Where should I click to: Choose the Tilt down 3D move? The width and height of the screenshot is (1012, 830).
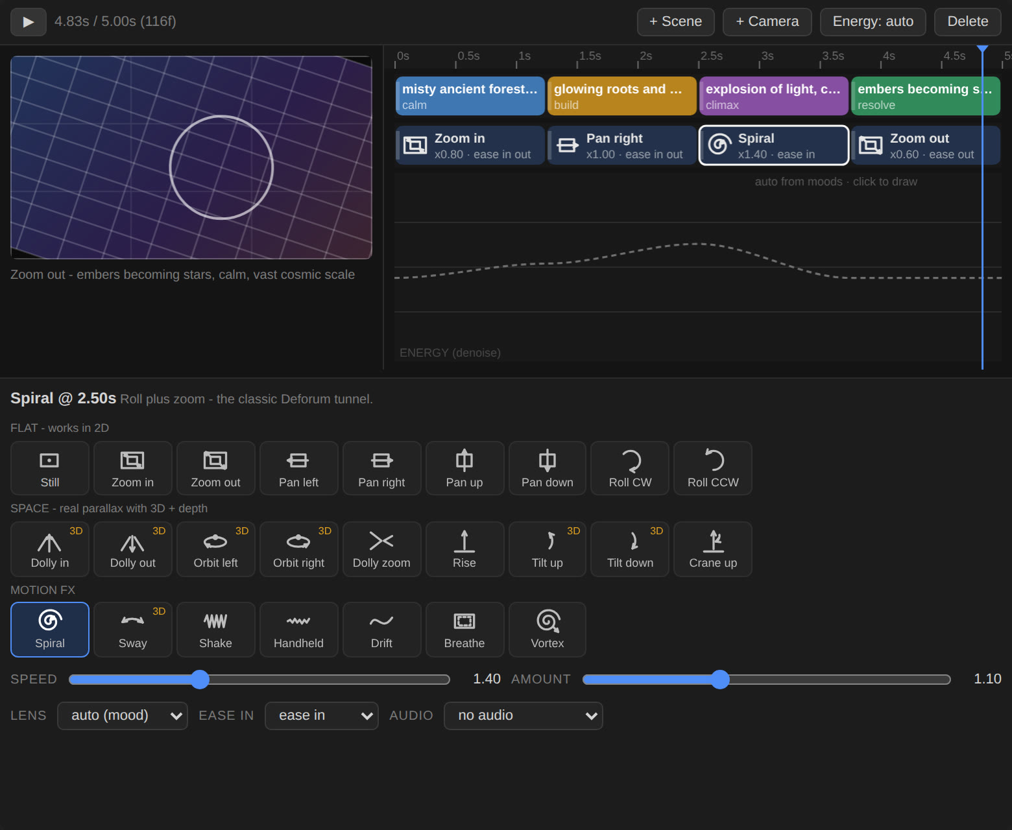pyautogui.click(x=630, y=549)
